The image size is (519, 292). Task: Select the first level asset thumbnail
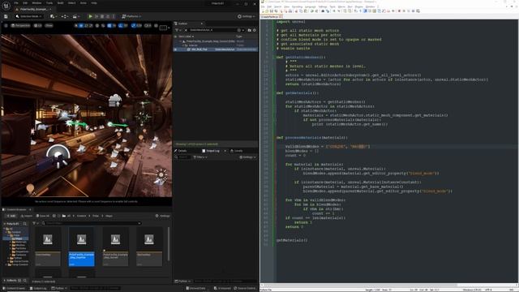pyautogui.click(x=48, y=247)
